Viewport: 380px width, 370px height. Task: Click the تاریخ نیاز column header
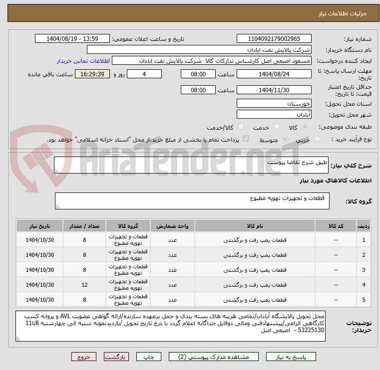click(x=40, y=226)
